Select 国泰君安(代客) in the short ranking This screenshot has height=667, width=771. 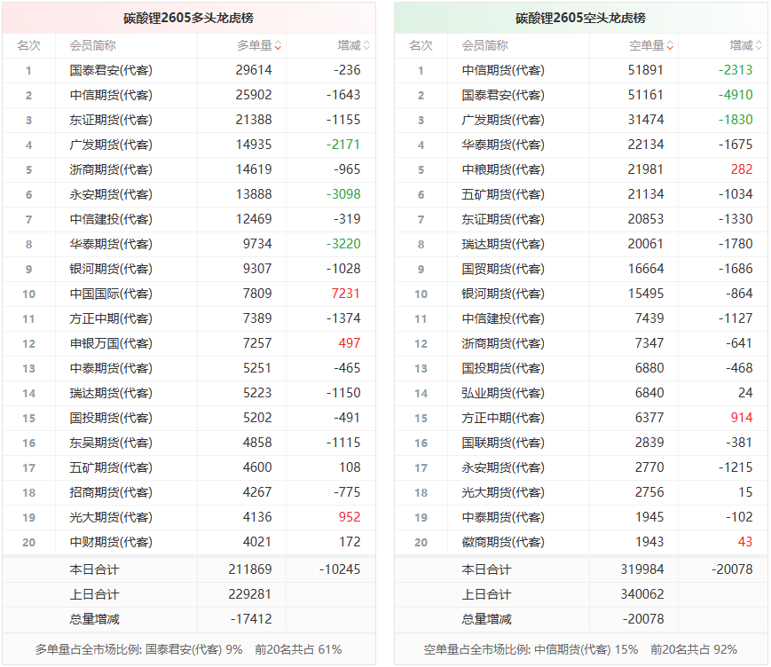(503, 95)
